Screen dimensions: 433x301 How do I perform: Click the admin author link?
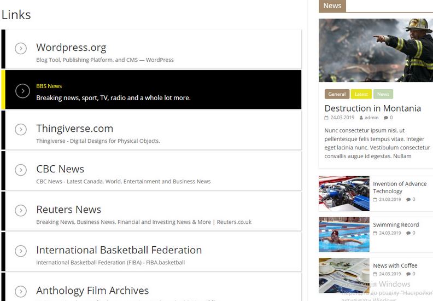(x=371, y=118)
